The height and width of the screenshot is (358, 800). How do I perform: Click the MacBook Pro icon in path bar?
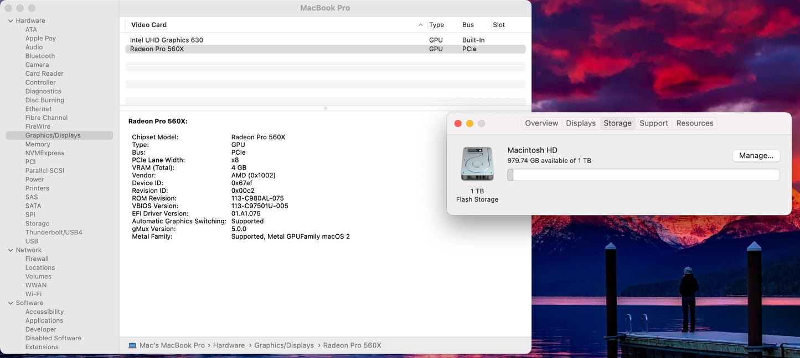132,345
